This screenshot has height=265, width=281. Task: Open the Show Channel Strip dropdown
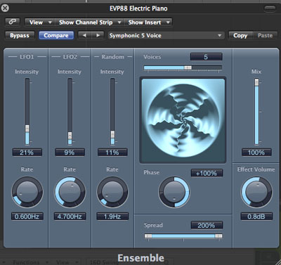[89, 22]
